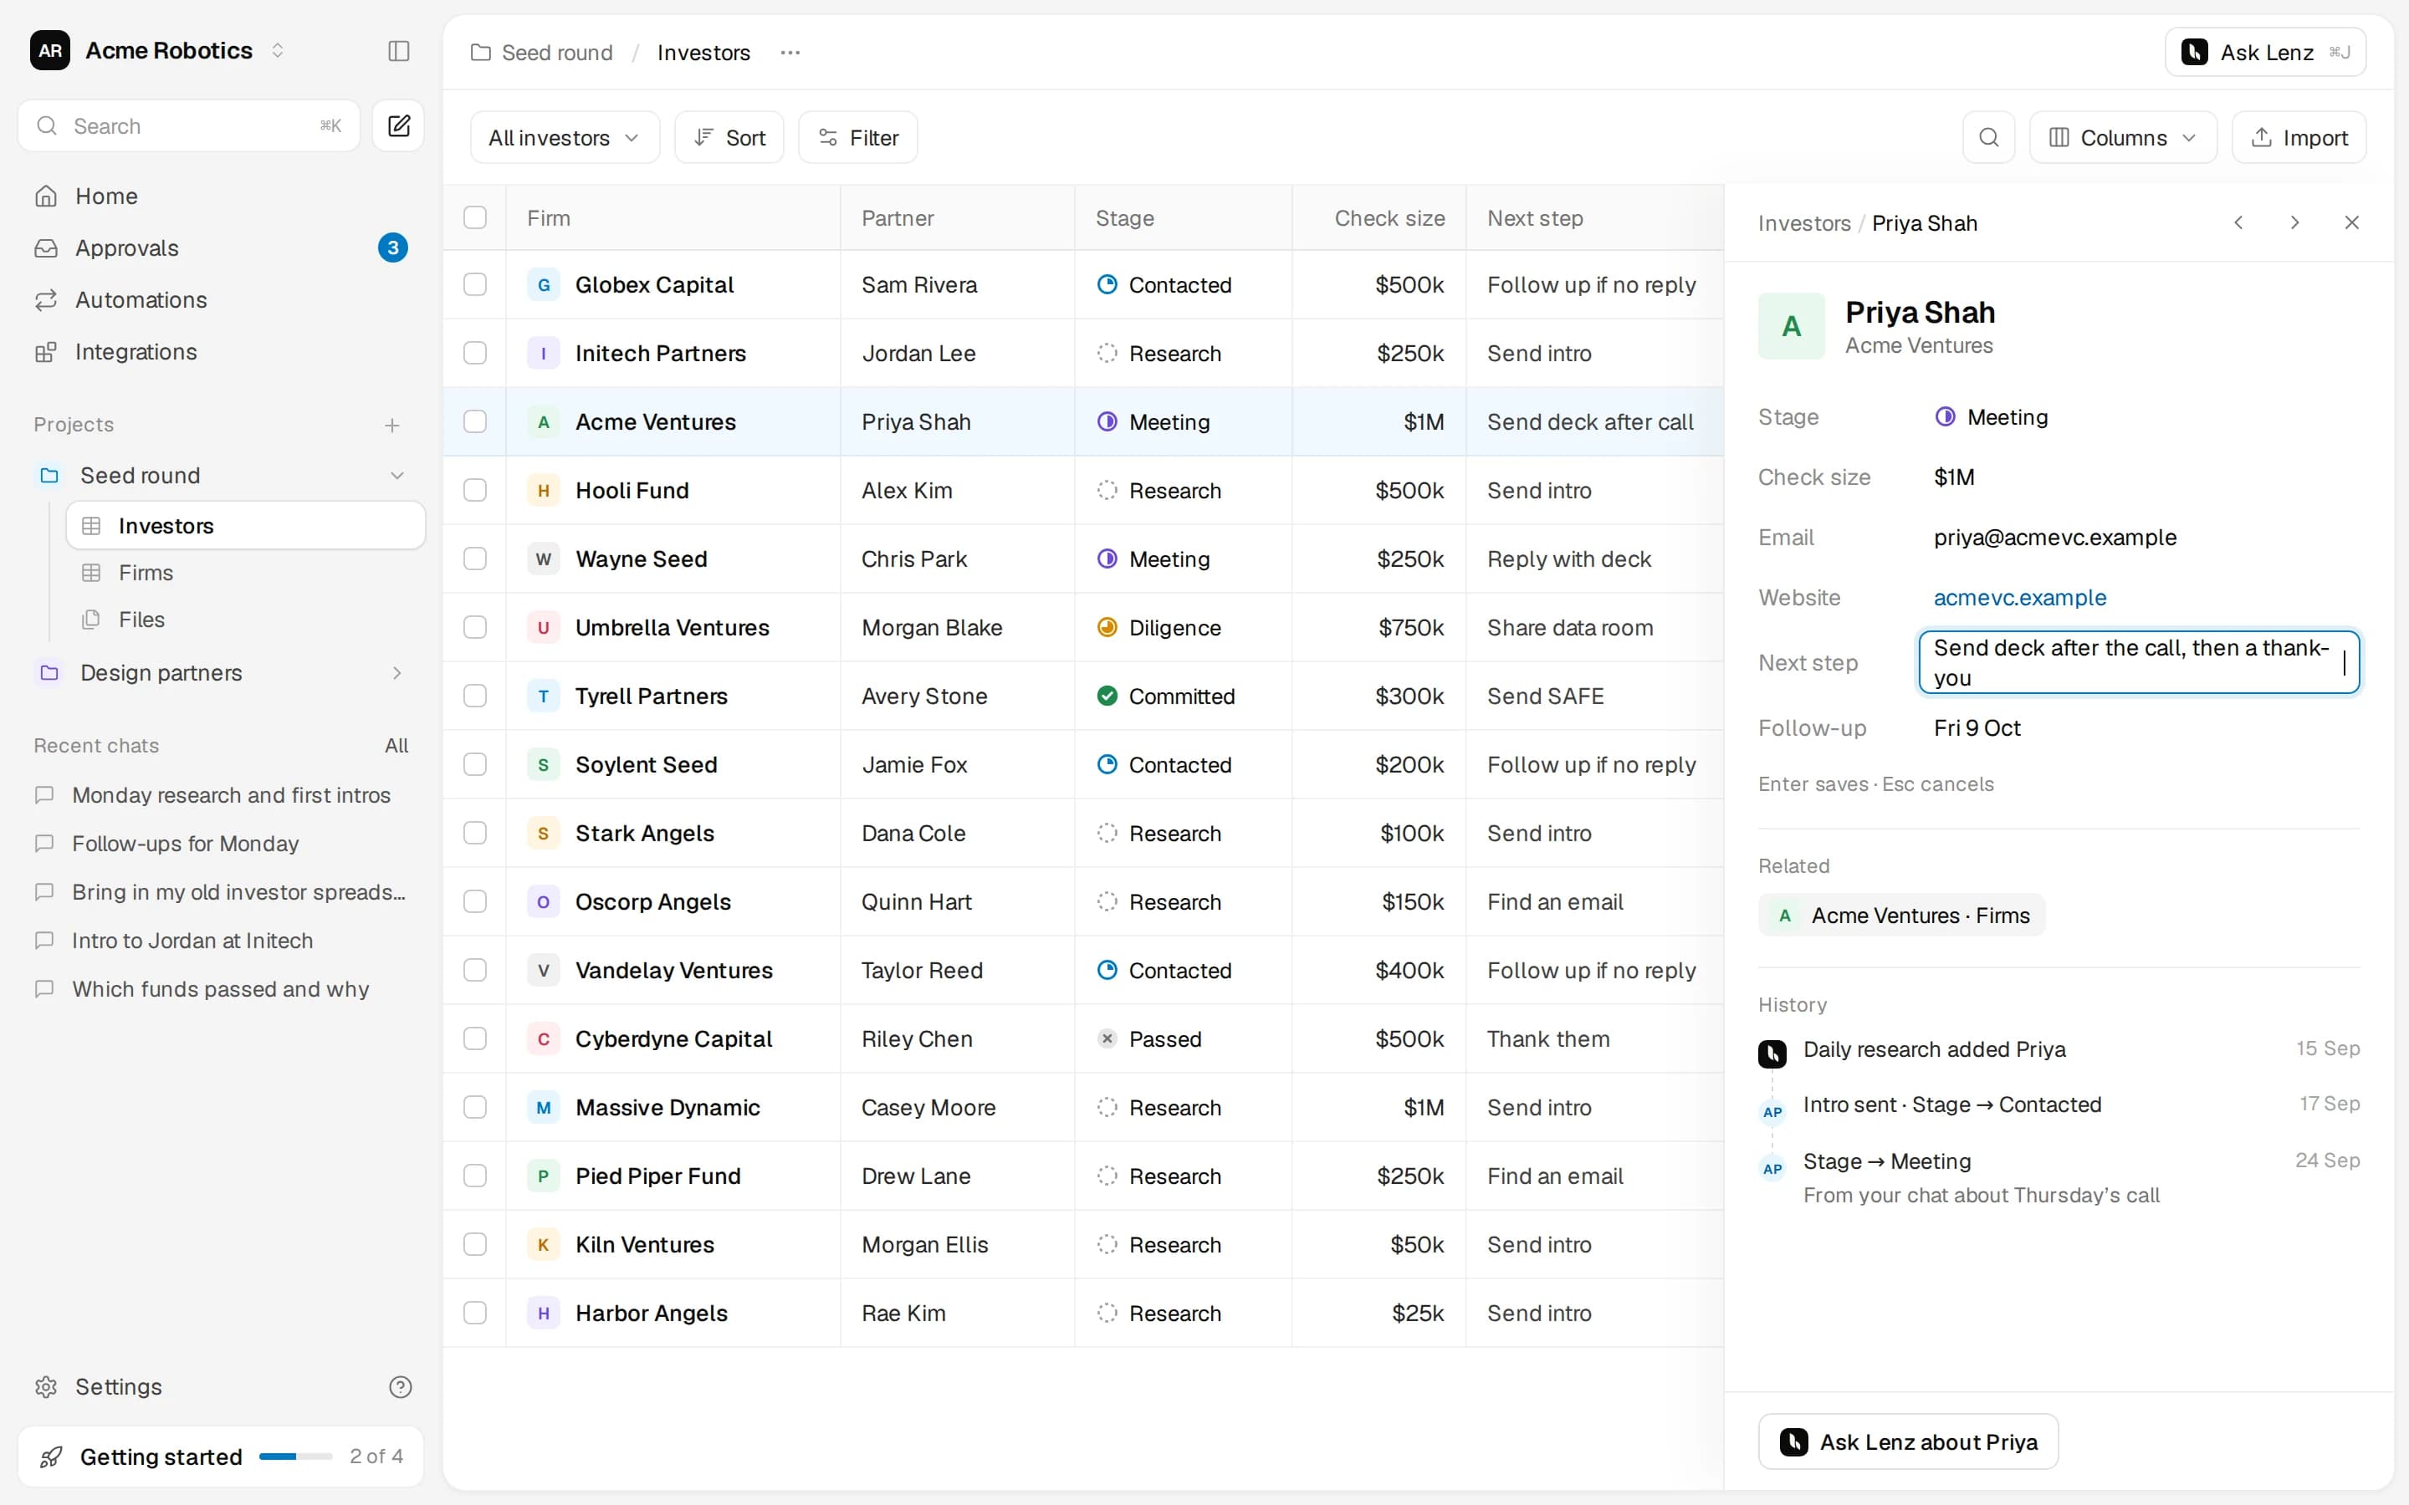The width and height of the screenshot is (2409, 1505).
Task: Open help question mark icon
Action: (400, 1386)
